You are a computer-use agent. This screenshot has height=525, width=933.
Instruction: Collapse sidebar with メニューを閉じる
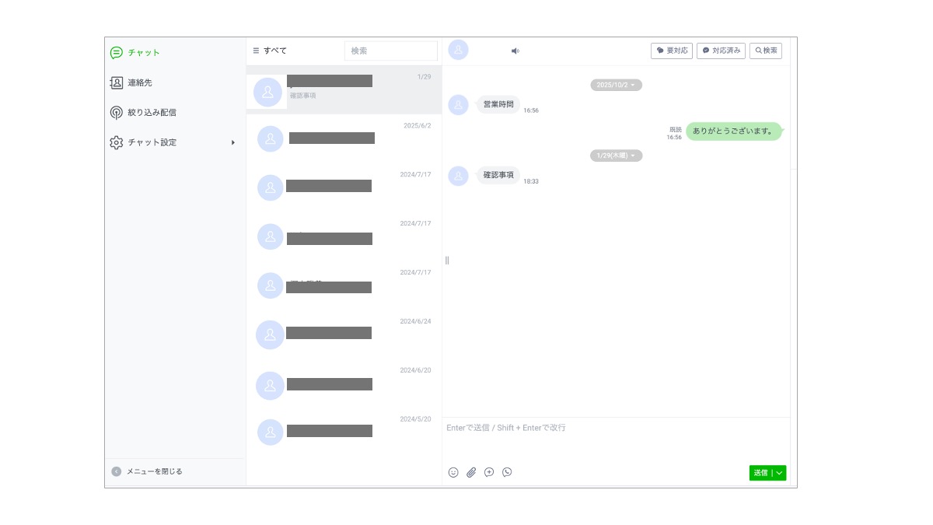(x=148, y=471)
